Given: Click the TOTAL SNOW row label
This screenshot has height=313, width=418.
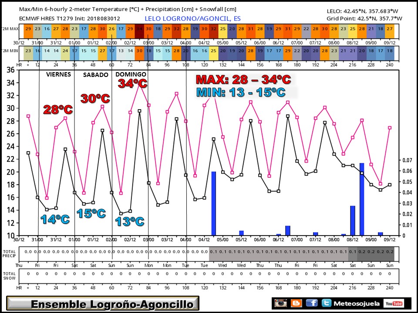Looking at the screenshot, I should [x=9, y=276].
